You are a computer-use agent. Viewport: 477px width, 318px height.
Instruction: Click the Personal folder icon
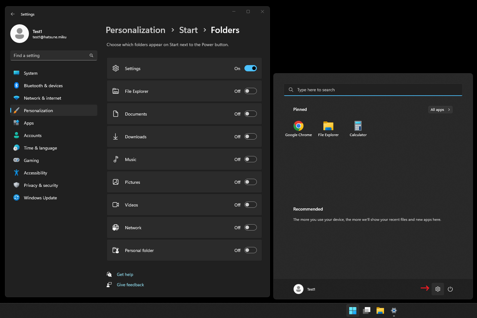tap(116, 250)
